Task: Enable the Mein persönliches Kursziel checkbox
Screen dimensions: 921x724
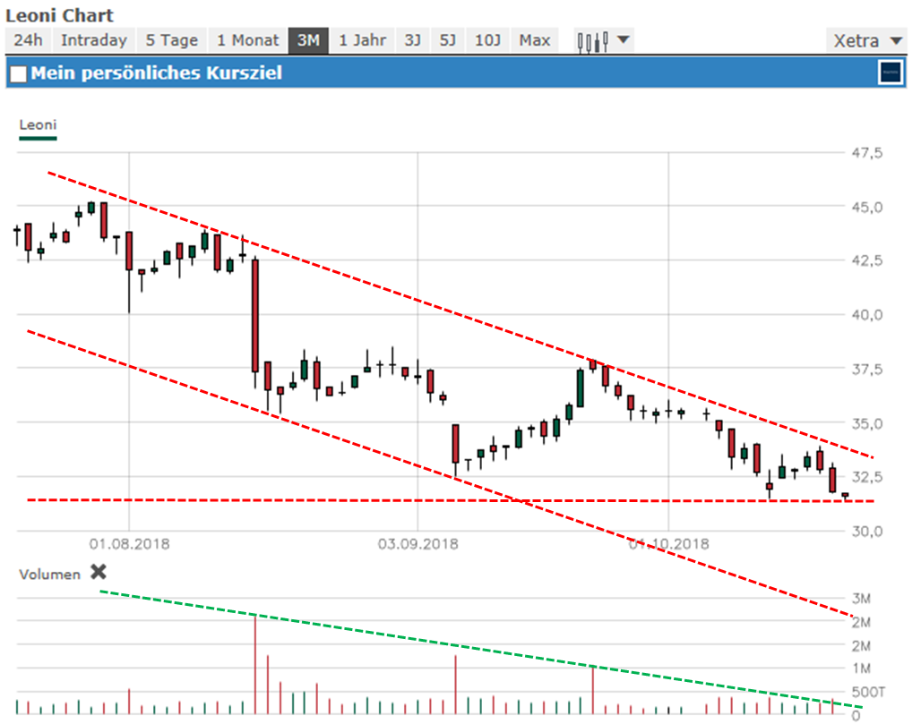Action: (x=18, y=73)
